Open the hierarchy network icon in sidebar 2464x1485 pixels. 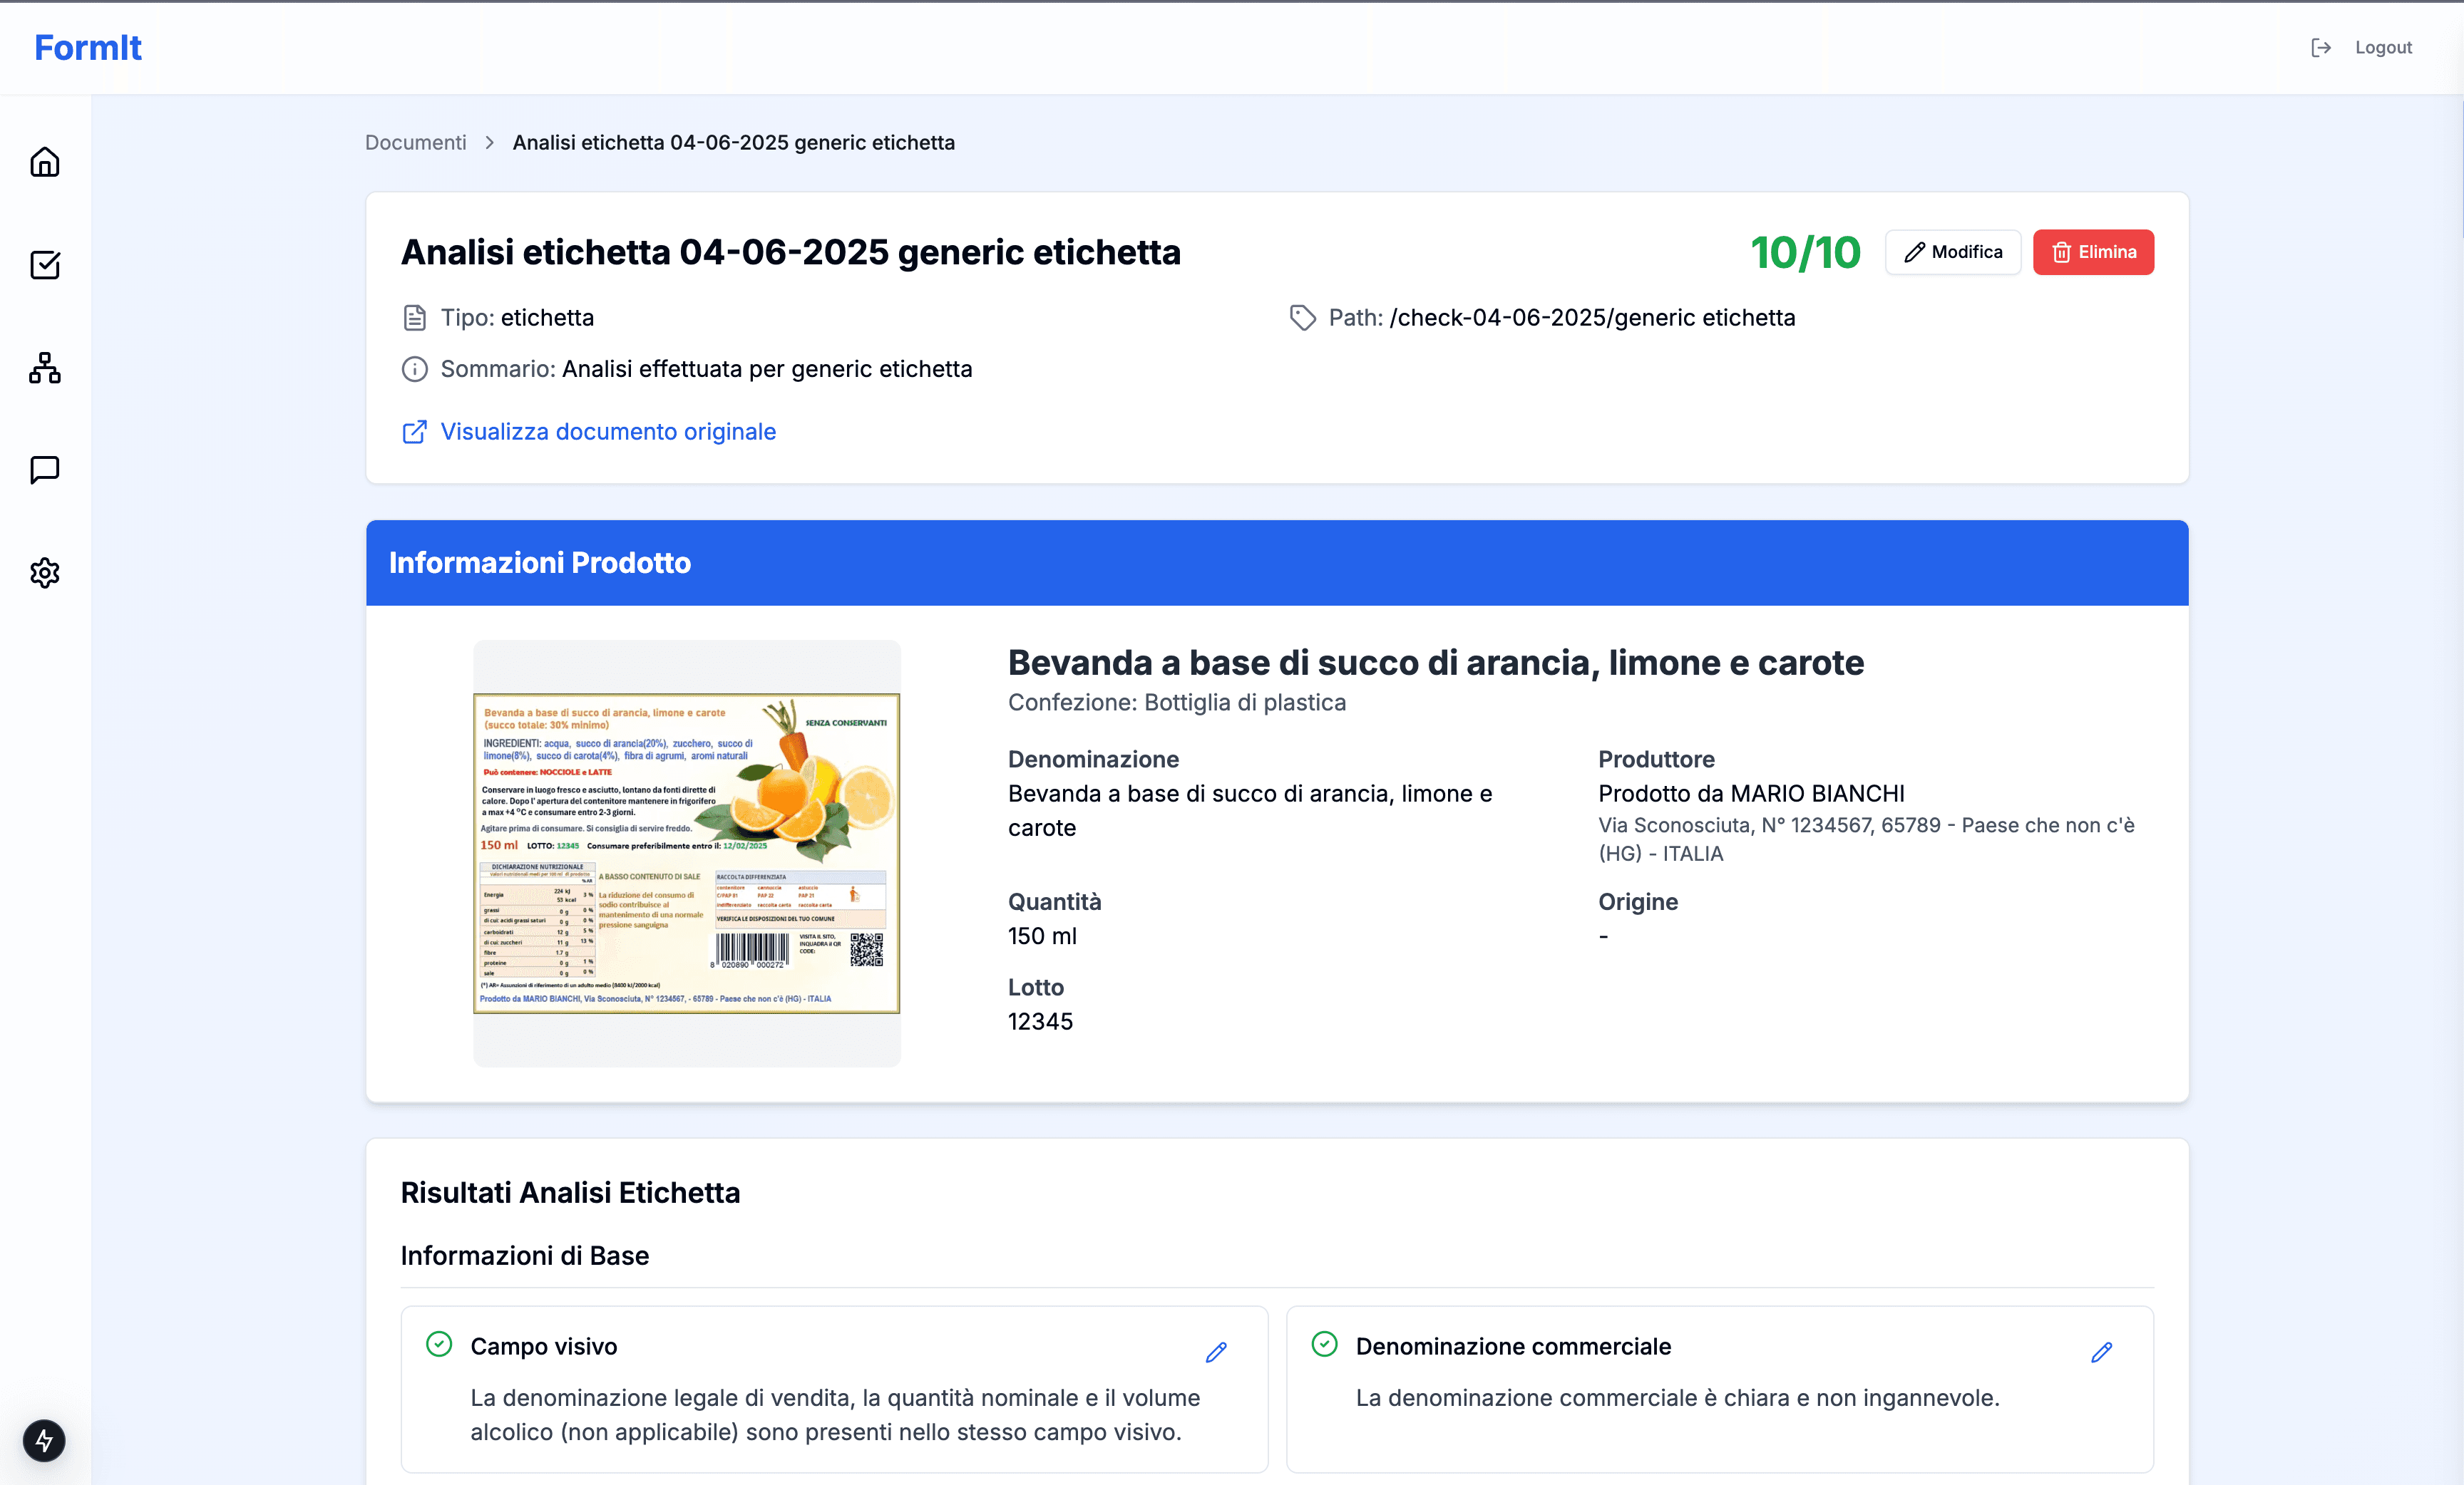point(45,368)
